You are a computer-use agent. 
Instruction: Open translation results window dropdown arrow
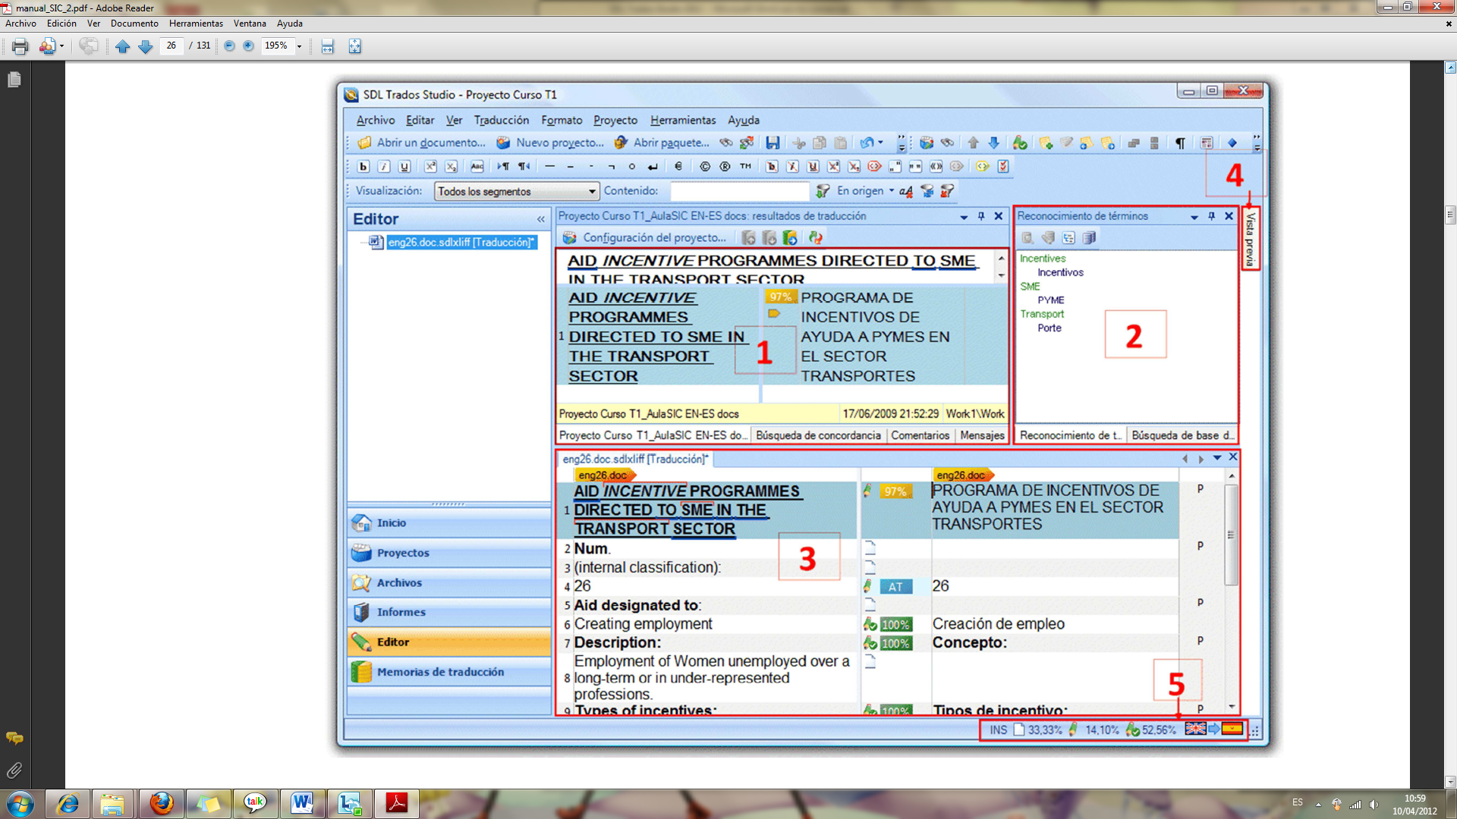tap(964, 217)
